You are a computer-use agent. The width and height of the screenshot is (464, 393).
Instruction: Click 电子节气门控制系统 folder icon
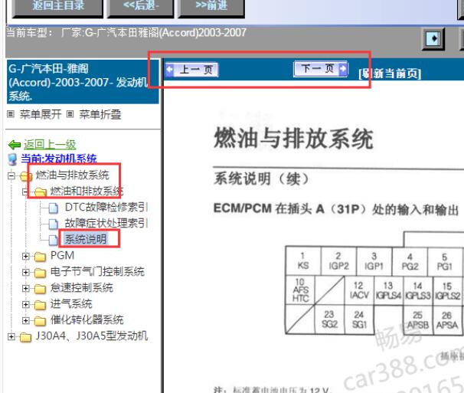(x=40, y=273)
